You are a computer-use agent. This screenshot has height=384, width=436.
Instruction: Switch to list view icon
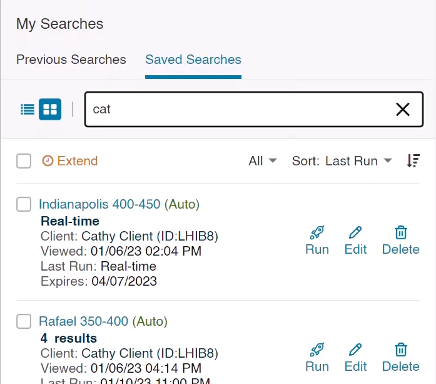(x=28, y=110)
